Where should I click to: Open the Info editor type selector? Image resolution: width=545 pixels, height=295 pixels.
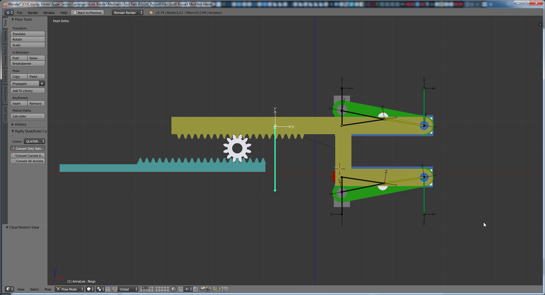click(x=9, y=12)
